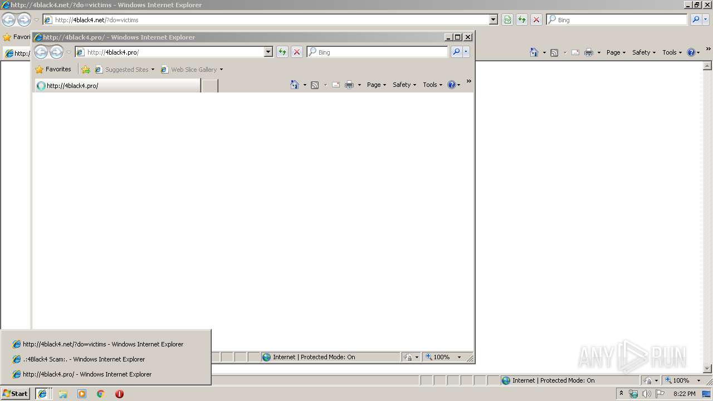Click Refresh icon in 4black4.pro window
Screen dimensions: 713x401
282,52
